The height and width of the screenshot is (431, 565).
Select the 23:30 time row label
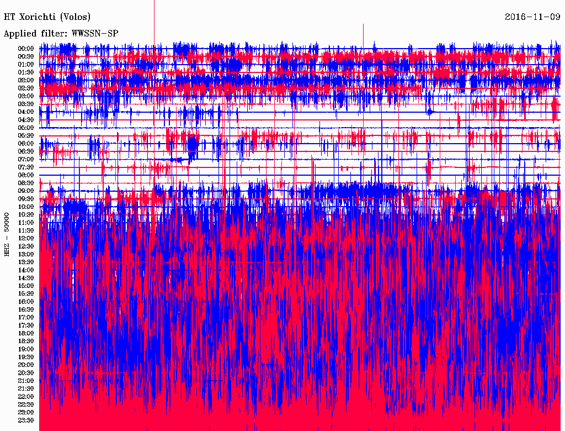tap(26, 420)
